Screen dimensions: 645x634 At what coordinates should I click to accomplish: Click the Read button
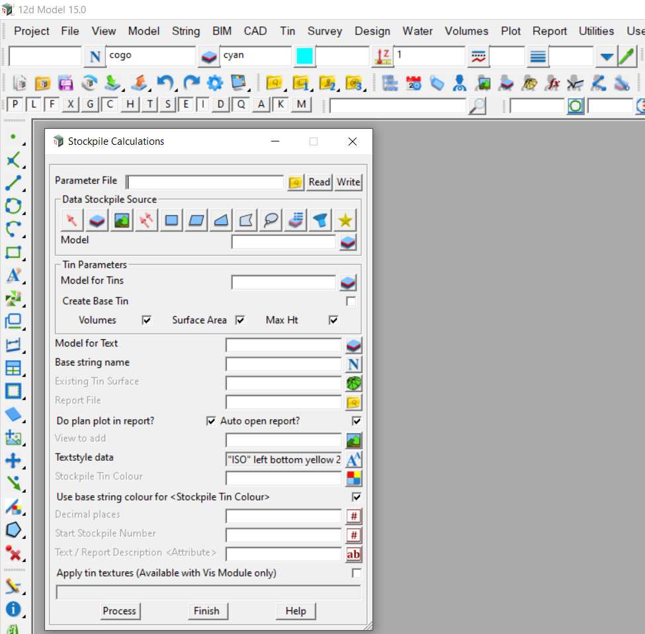320,182
